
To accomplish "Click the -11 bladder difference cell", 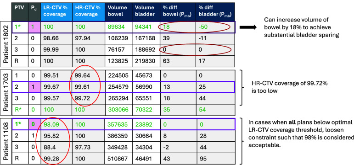I will [x=215, y=38].
